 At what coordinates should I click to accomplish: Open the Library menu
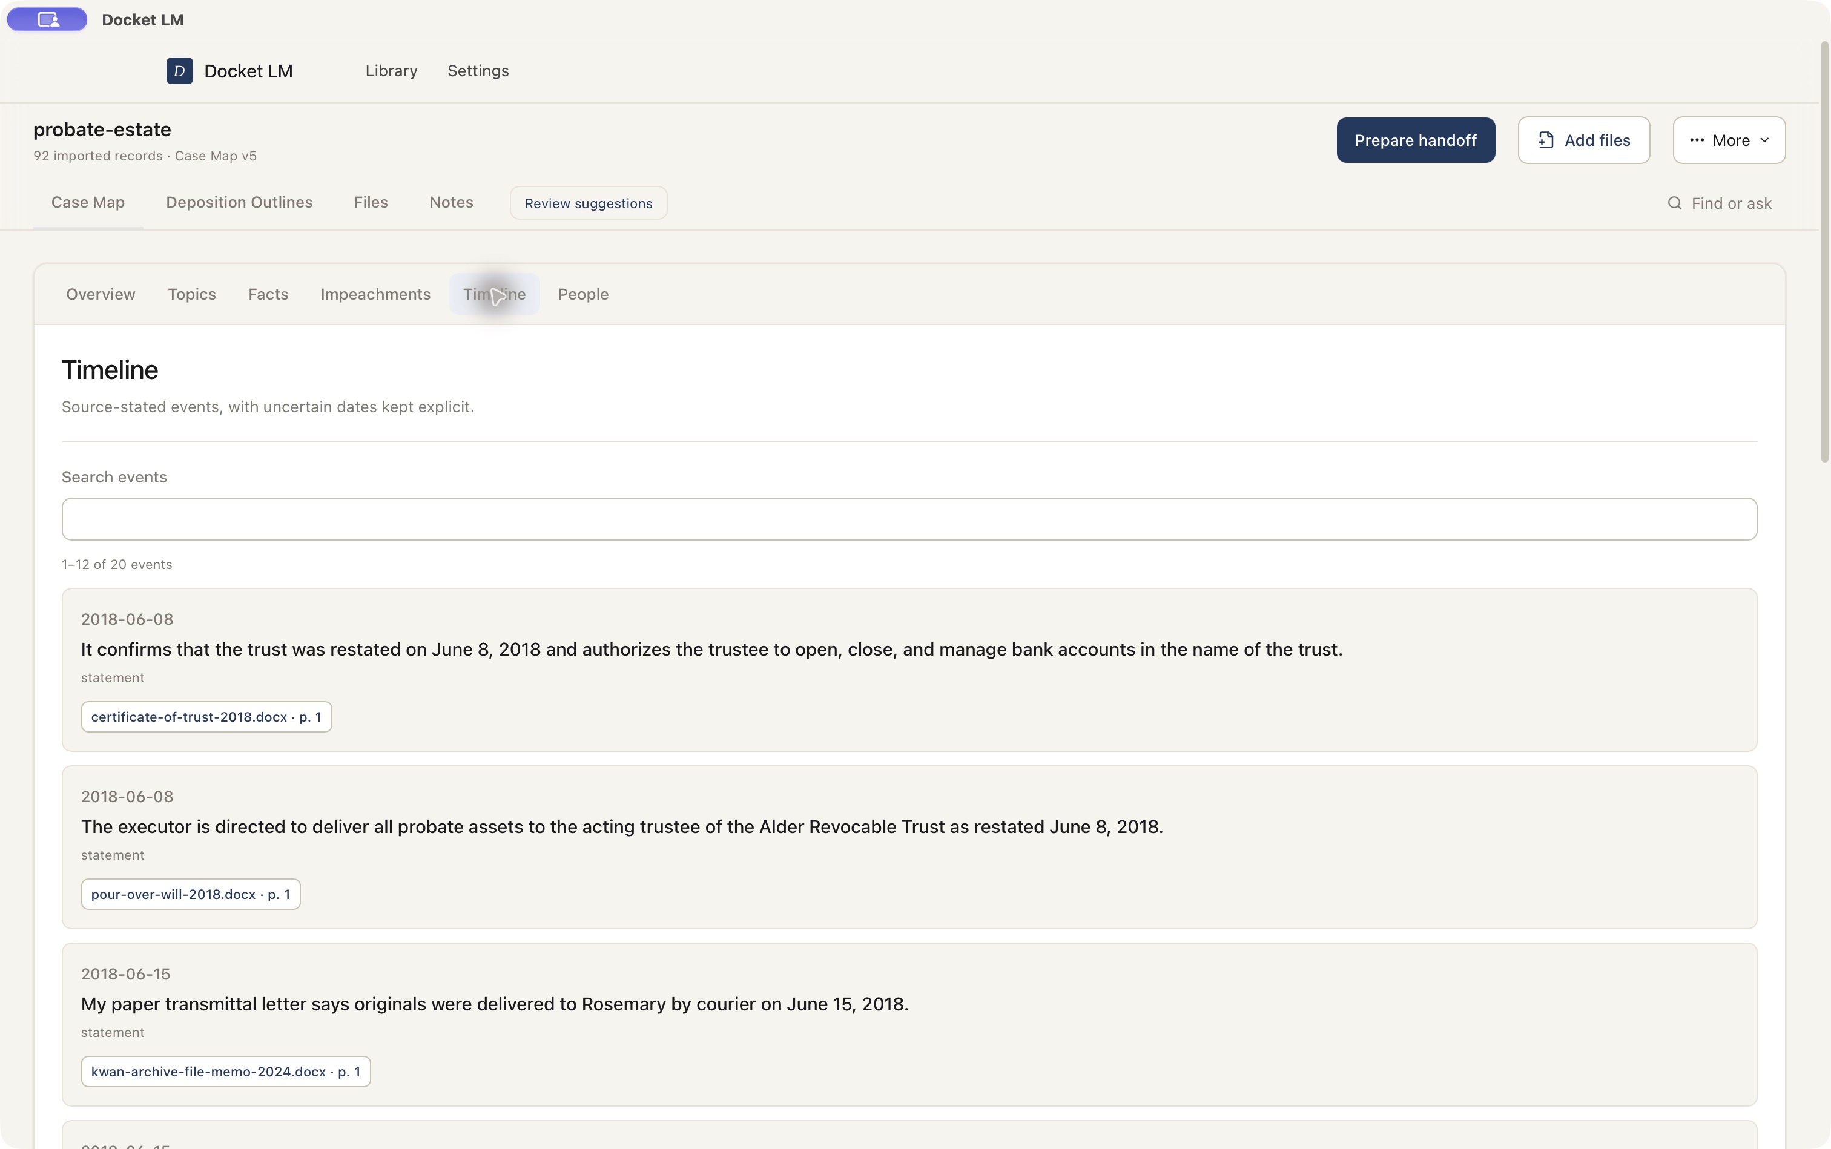pyautogui.click(x=391, y=71)
